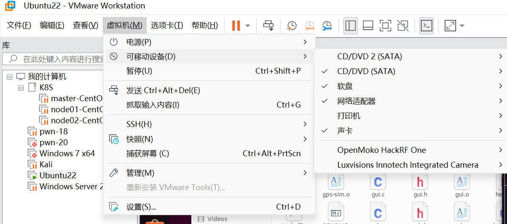This screenshot has width=507, height=224.
Task: Click the stretch guest display icon
Action: click(450, 25)
